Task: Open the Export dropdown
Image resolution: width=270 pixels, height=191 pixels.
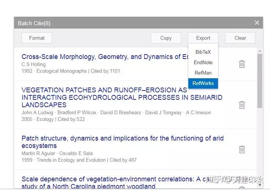Action: 203,38
